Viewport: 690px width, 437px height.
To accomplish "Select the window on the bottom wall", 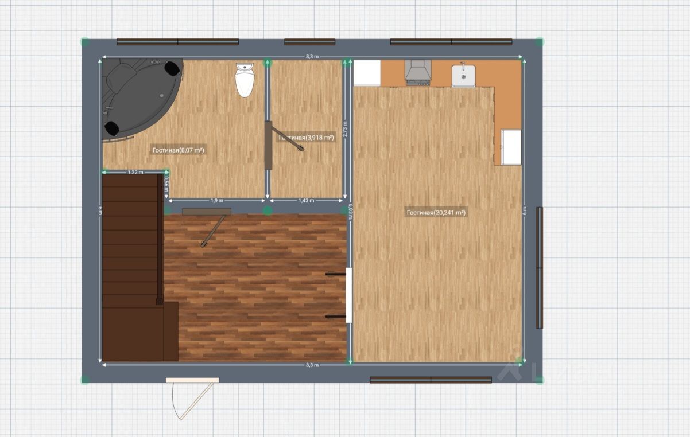I will coord(431,380).
